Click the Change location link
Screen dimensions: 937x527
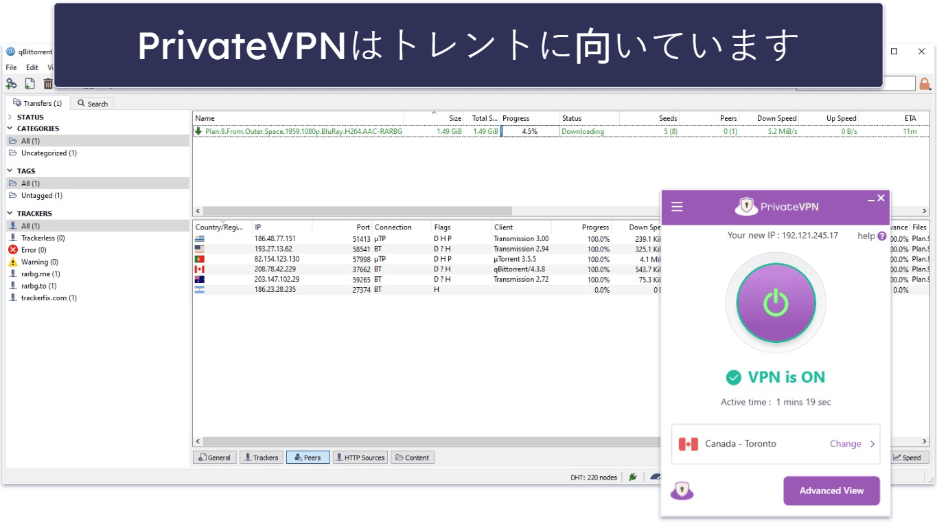tap(845, 444)
